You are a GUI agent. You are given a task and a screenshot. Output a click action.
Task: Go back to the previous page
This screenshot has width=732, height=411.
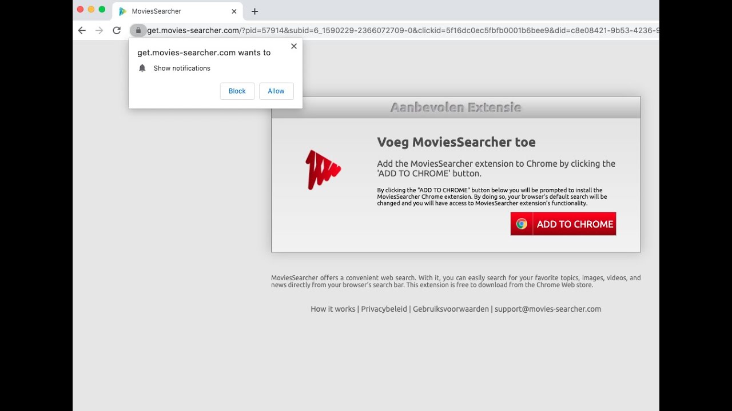coord(82,30)
